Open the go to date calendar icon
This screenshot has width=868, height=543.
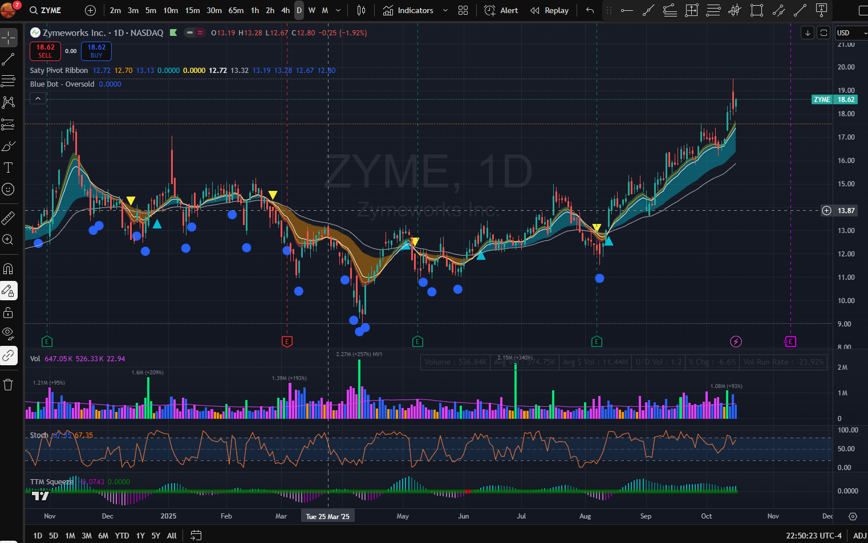[x=196, y=535]
